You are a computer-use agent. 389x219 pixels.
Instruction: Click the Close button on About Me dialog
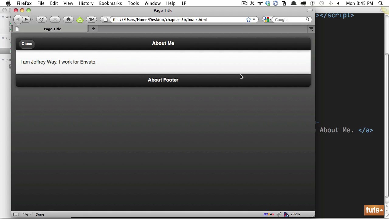click(27, 43)
